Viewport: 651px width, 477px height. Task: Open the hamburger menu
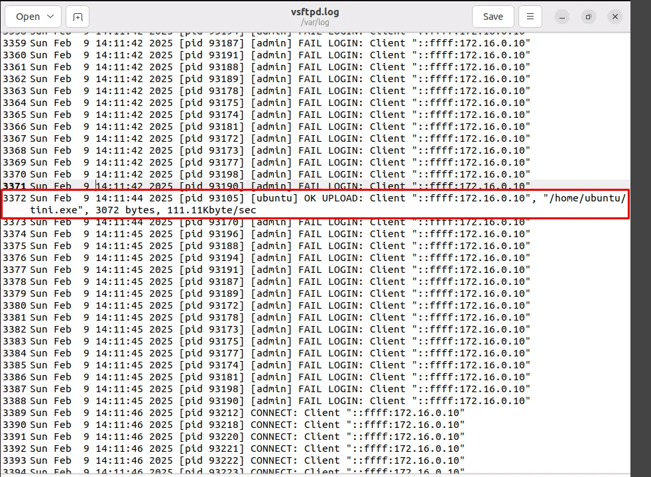click(x=530, y=17)
